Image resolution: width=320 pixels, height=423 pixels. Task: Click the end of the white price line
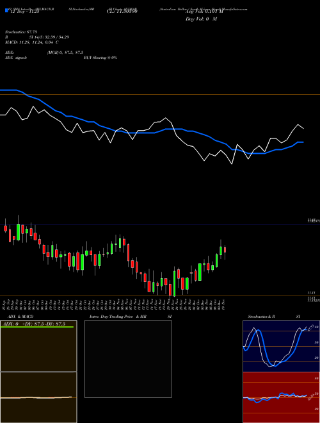tap(303, 128)
